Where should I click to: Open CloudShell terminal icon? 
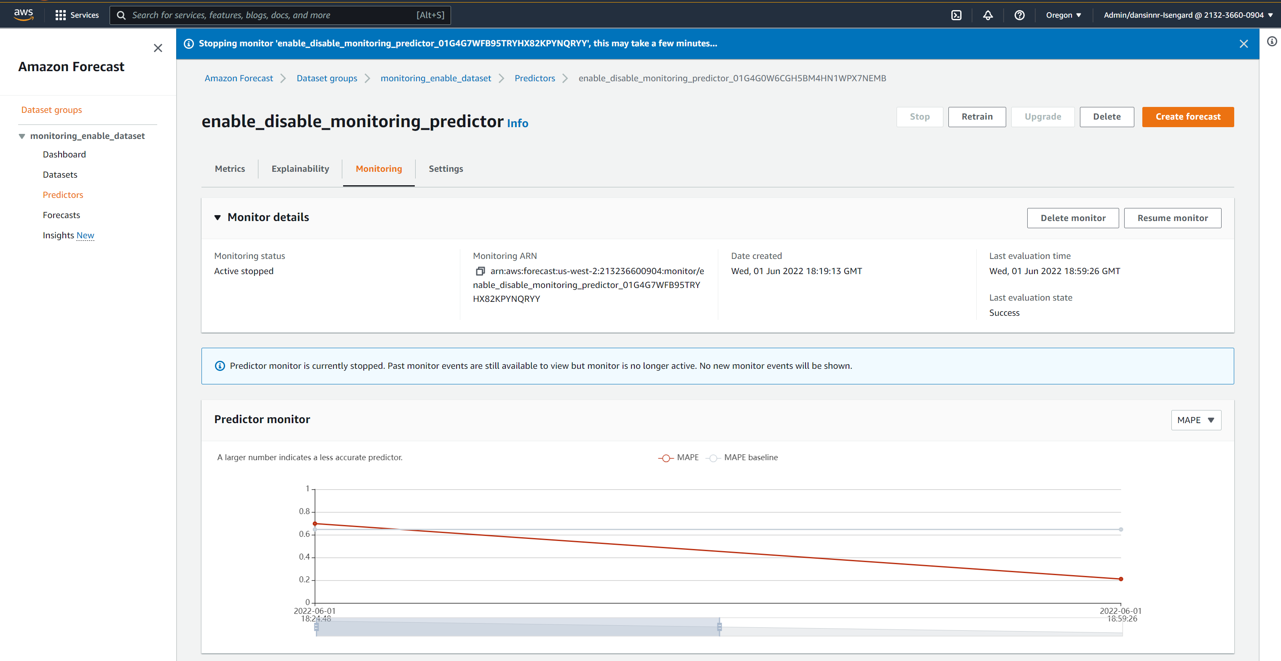(956, 16)
